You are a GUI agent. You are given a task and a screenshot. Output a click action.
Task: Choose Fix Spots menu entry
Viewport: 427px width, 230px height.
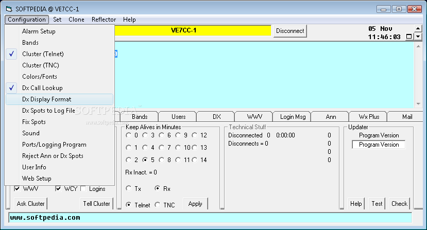[x=59, y=122]
